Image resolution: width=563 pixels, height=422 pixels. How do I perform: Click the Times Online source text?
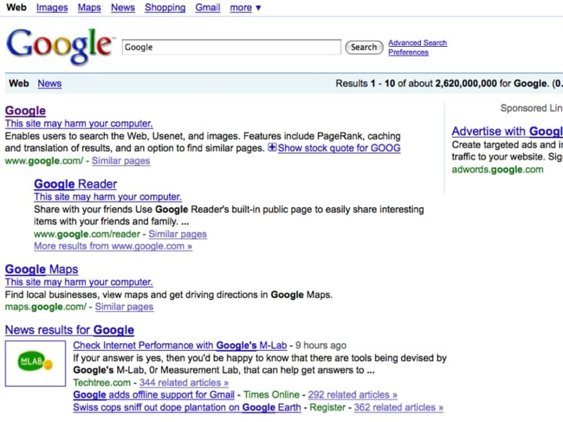click(271, 395)
